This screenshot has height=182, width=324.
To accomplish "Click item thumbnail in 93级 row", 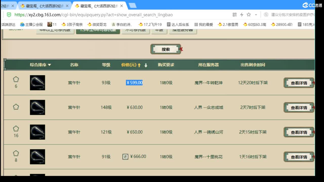I will pos(37,83).
